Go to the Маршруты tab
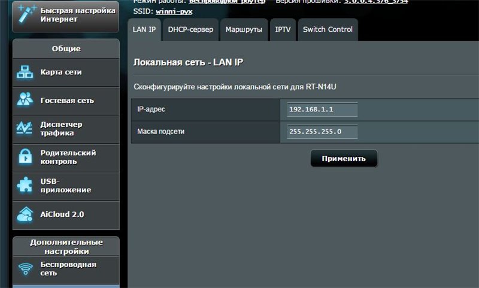 coord(244,29)
